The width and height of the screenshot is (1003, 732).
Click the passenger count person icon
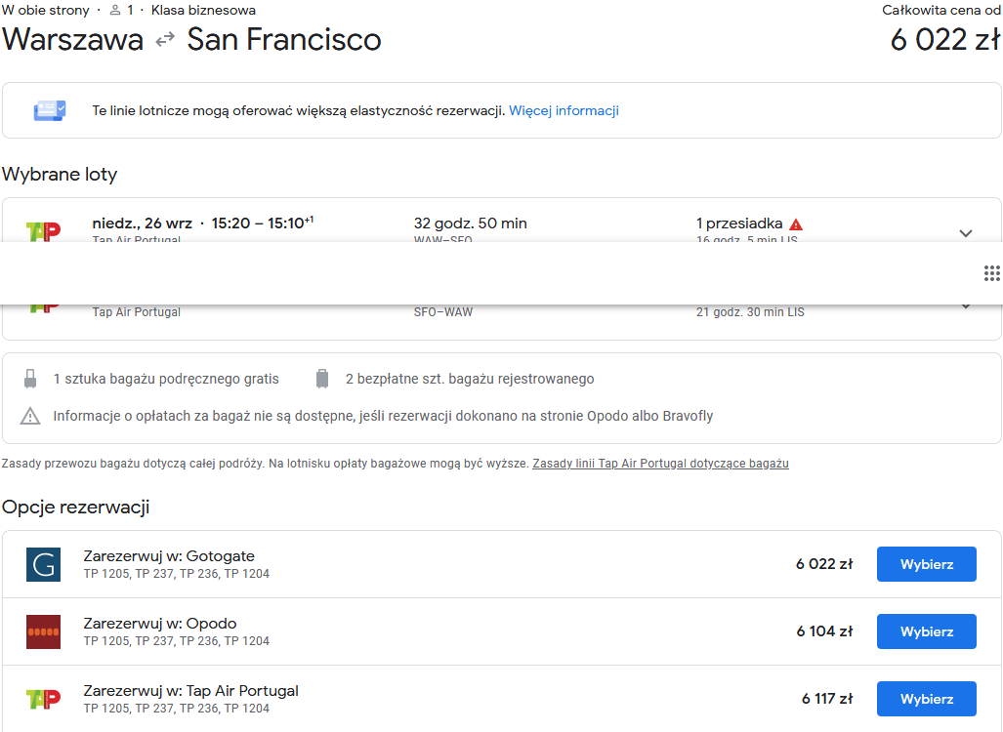115,10
